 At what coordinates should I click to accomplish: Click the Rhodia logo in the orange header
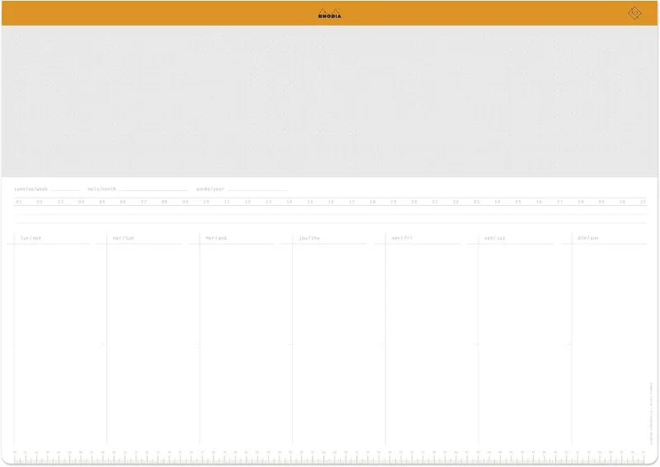[x=329, y=13]
